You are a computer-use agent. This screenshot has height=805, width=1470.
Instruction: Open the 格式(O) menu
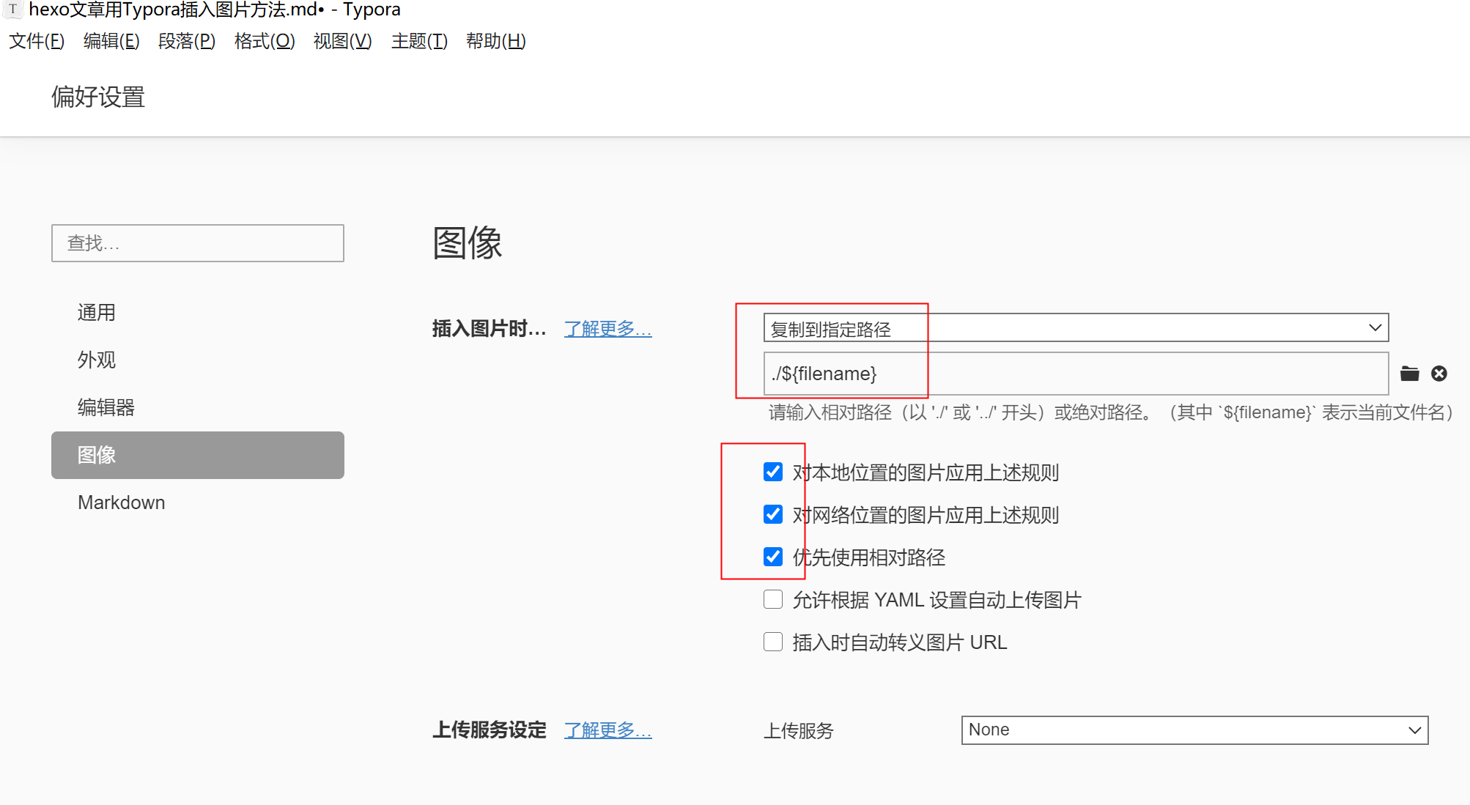click(x=265, y=41)
